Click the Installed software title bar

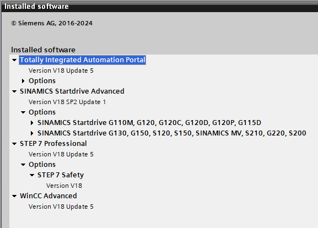coord(160,7)
